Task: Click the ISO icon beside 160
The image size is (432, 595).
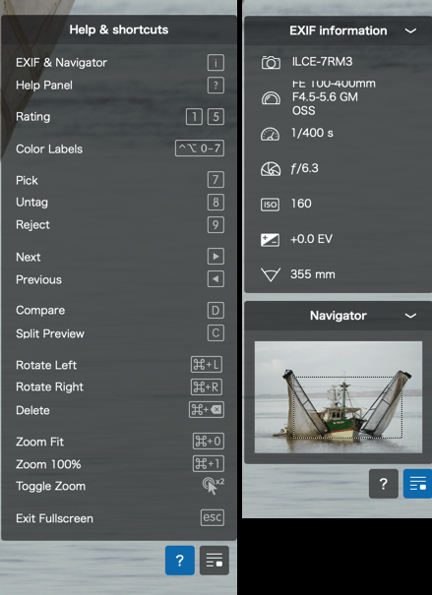Action: 270,205
